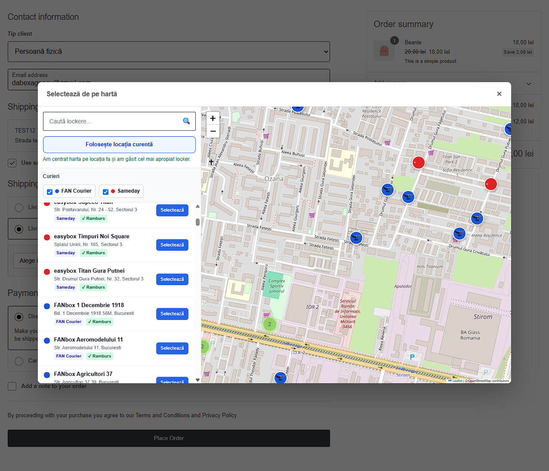Selectează easybox Timpuri Noi Square
This screenshot has width=549, height=471.
click(172, 245)
